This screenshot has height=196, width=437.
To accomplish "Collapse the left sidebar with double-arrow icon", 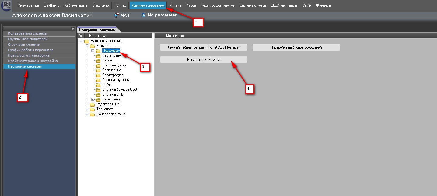I will [x=73, y=29].
